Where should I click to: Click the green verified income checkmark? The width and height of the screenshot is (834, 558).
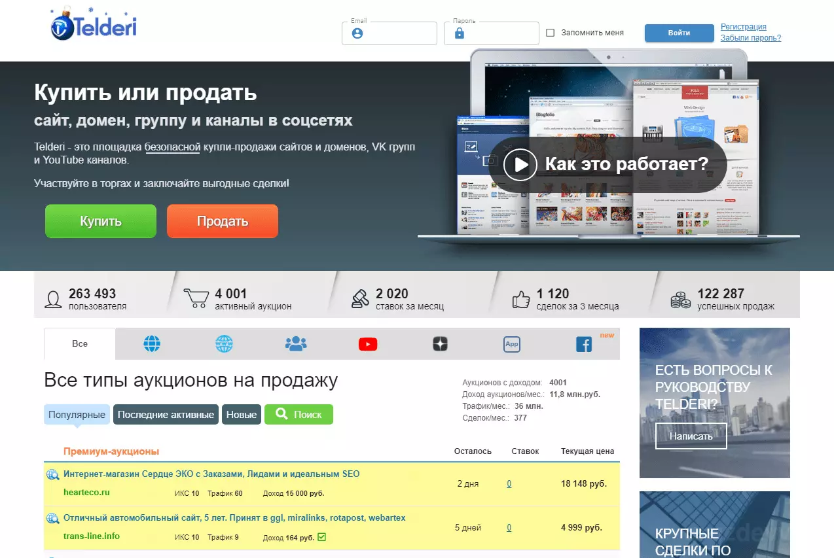click(x=321, y=537)
